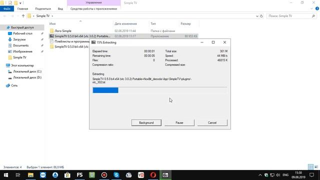320x180 pixels.
Task: Open the volume control in system tray
Action: point(278,175)
